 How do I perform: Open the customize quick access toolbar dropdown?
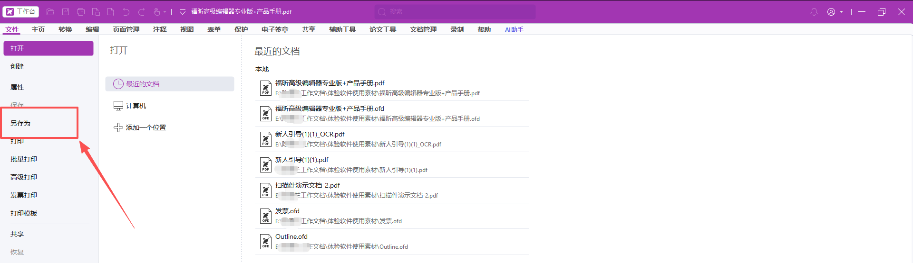183,12
